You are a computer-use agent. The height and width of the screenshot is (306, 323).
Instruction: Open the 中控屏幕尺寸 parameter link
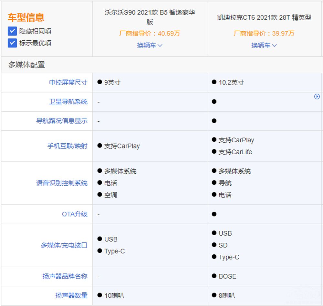coord(68,83)
